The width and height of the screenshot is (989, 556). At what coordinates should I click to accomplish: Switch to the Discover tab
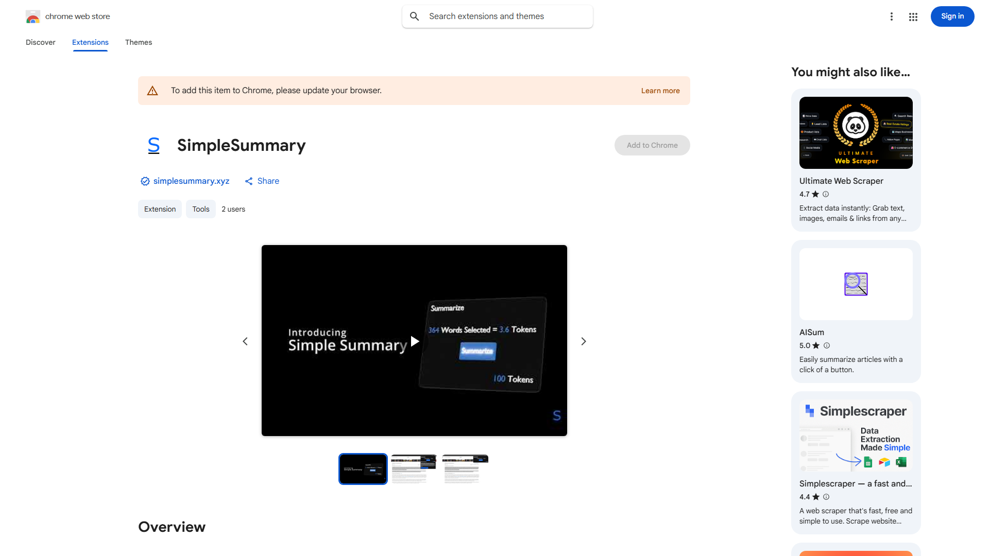[41, 42]
